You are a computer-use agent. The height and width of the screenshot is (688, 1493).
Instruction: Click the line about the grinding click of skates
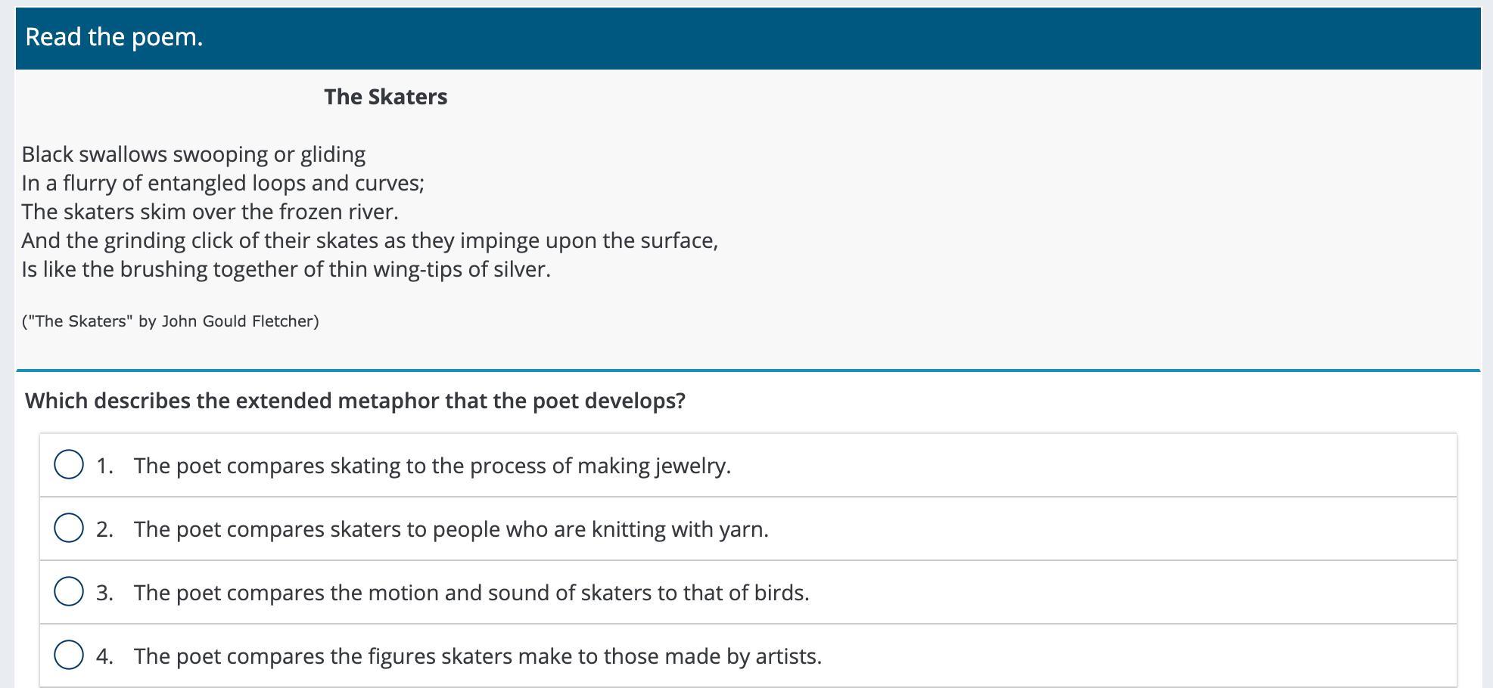tap(369, 240)
